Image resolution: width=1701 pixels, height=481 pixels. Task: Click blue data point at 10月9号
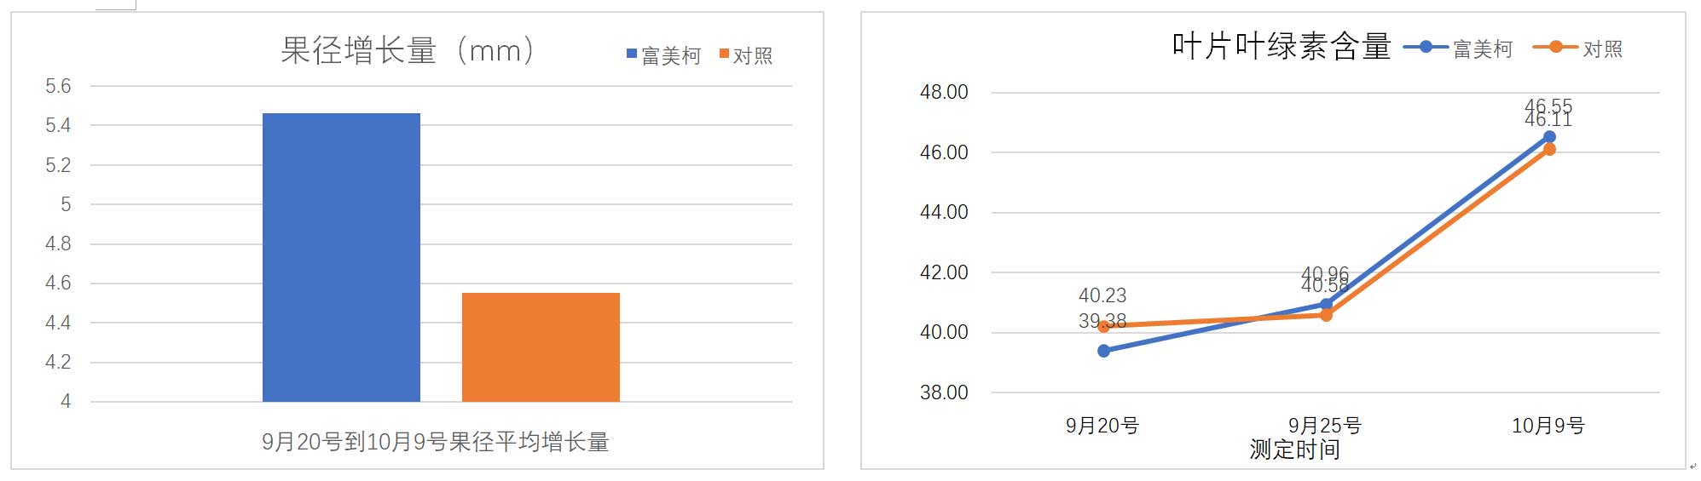click(1549, 137)
